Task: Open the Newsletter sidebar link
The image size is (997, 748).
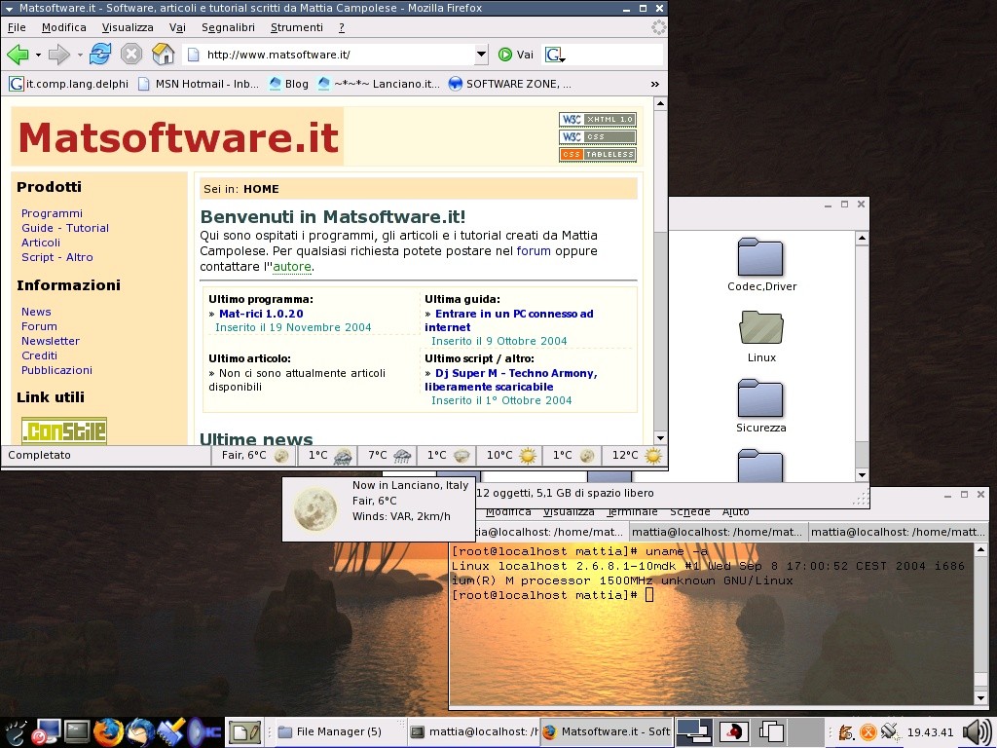Action: coord(51,341)
